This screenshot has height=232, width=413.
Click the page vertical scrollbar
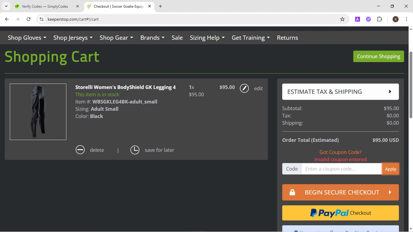pyautogui.click(x=411, y=85)
